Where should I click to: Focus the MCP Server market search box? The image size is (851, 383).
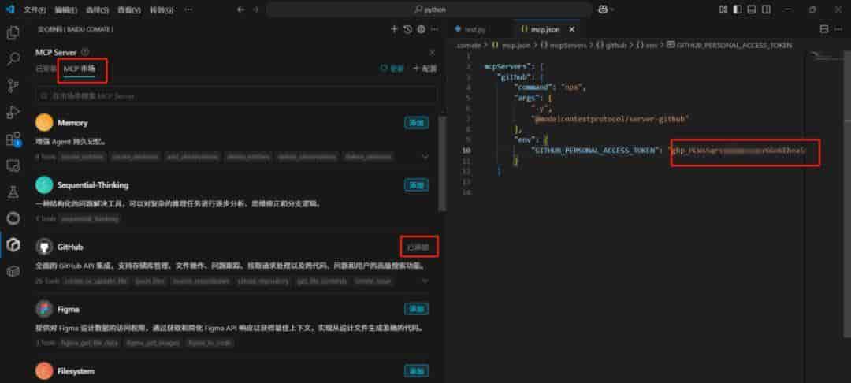(236, 96)
